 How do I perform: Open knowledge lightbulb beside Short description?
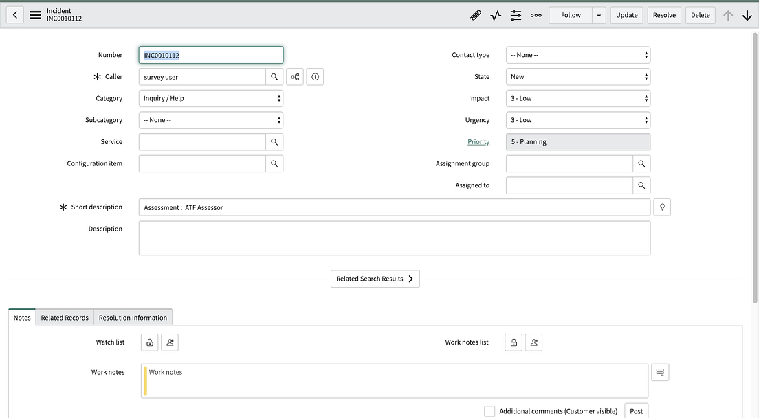661,207
